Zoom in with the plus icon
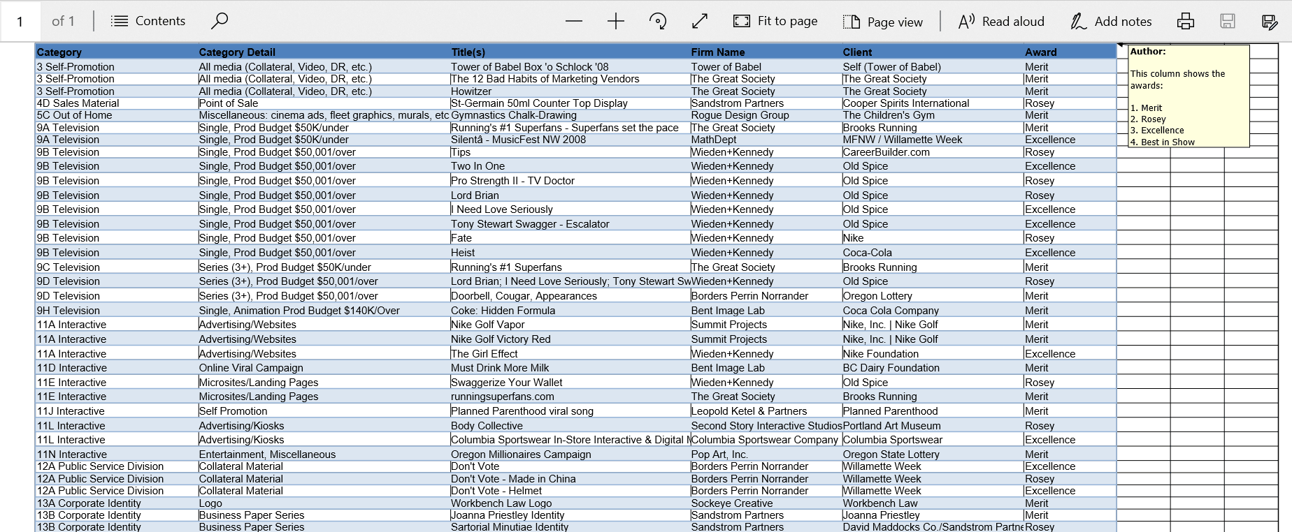The height and width of the screenshot is (532, 1292). pyautogui.click(x=616, y=21)
